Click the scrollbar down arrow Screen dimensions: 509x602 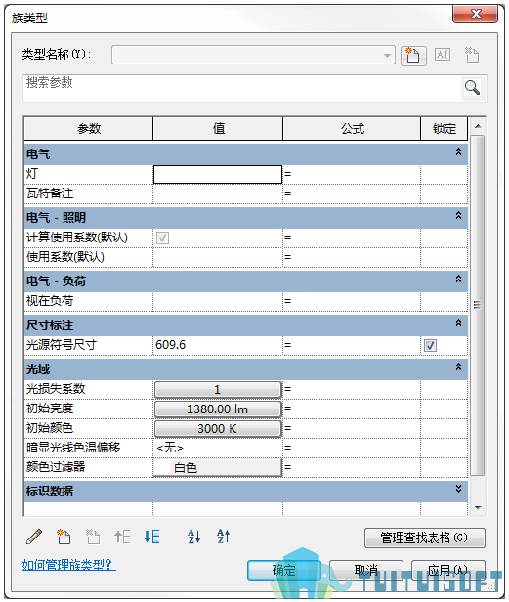478,508
